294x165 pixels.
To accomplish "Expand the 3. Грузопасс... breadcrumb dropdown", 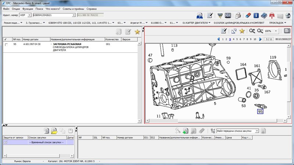I will [44, 23].
